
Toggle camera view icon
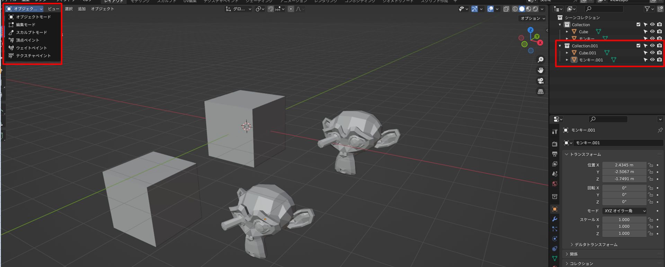541,81
